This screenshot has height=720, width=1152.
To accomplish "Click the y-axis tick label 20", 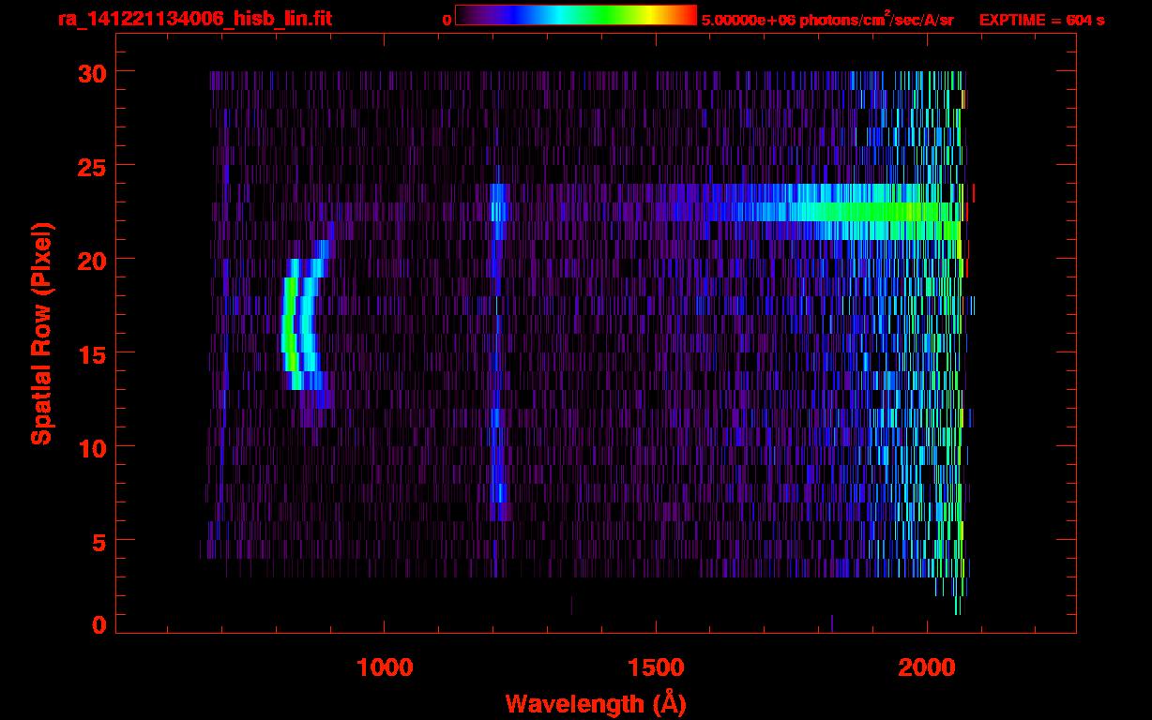I will tap(92, 260).
